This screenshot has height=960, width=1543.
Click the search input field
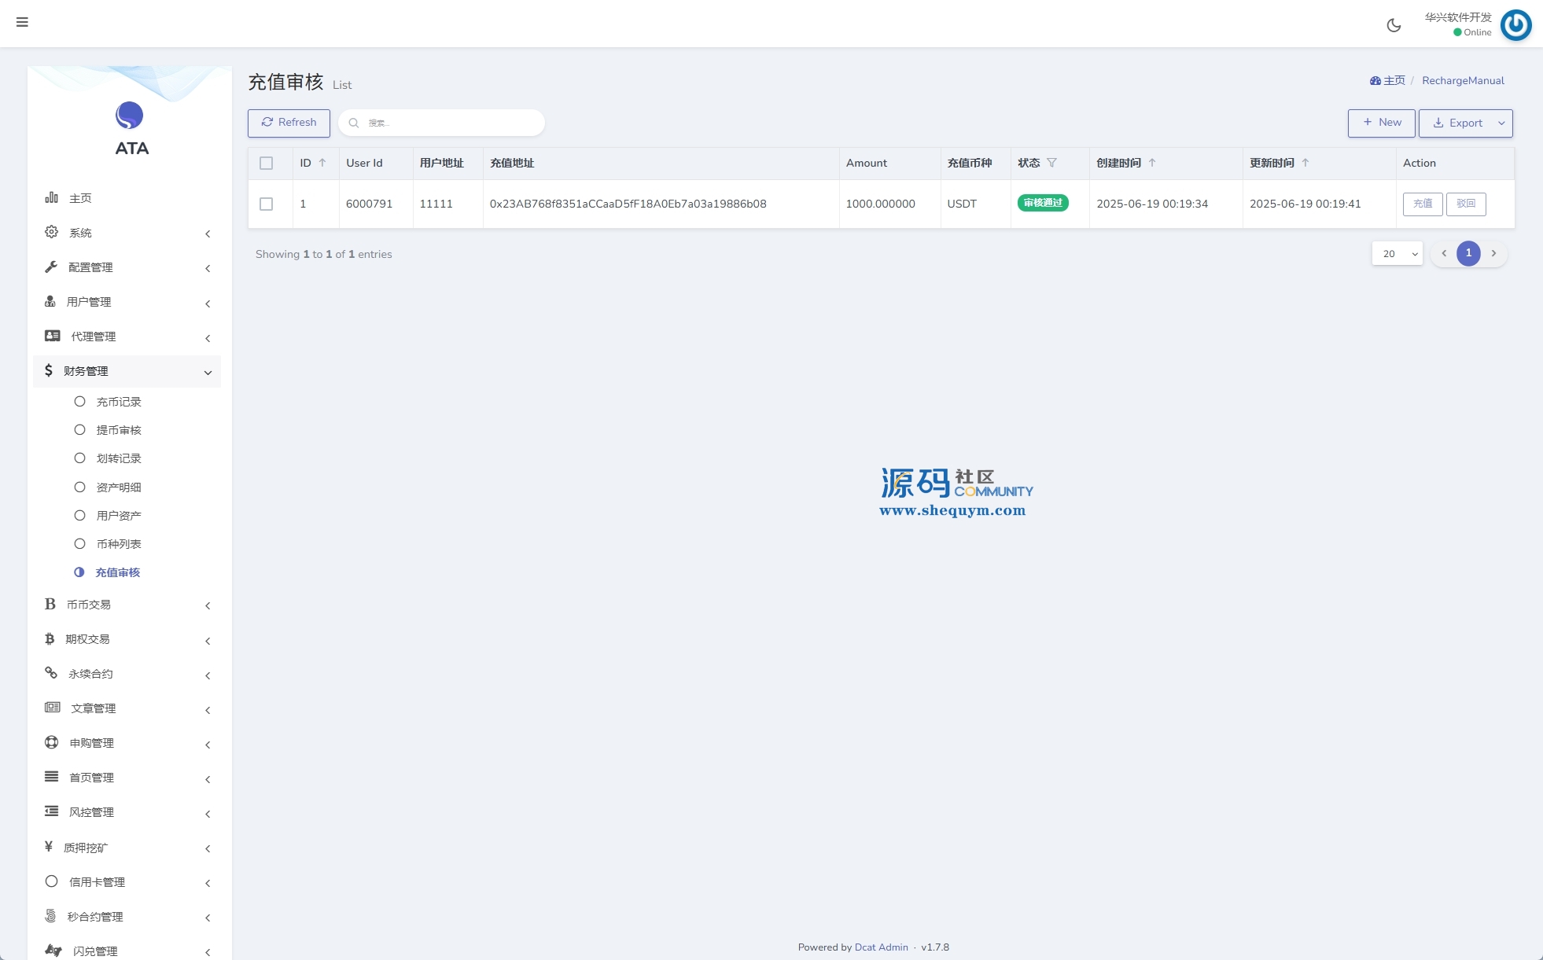448,123
